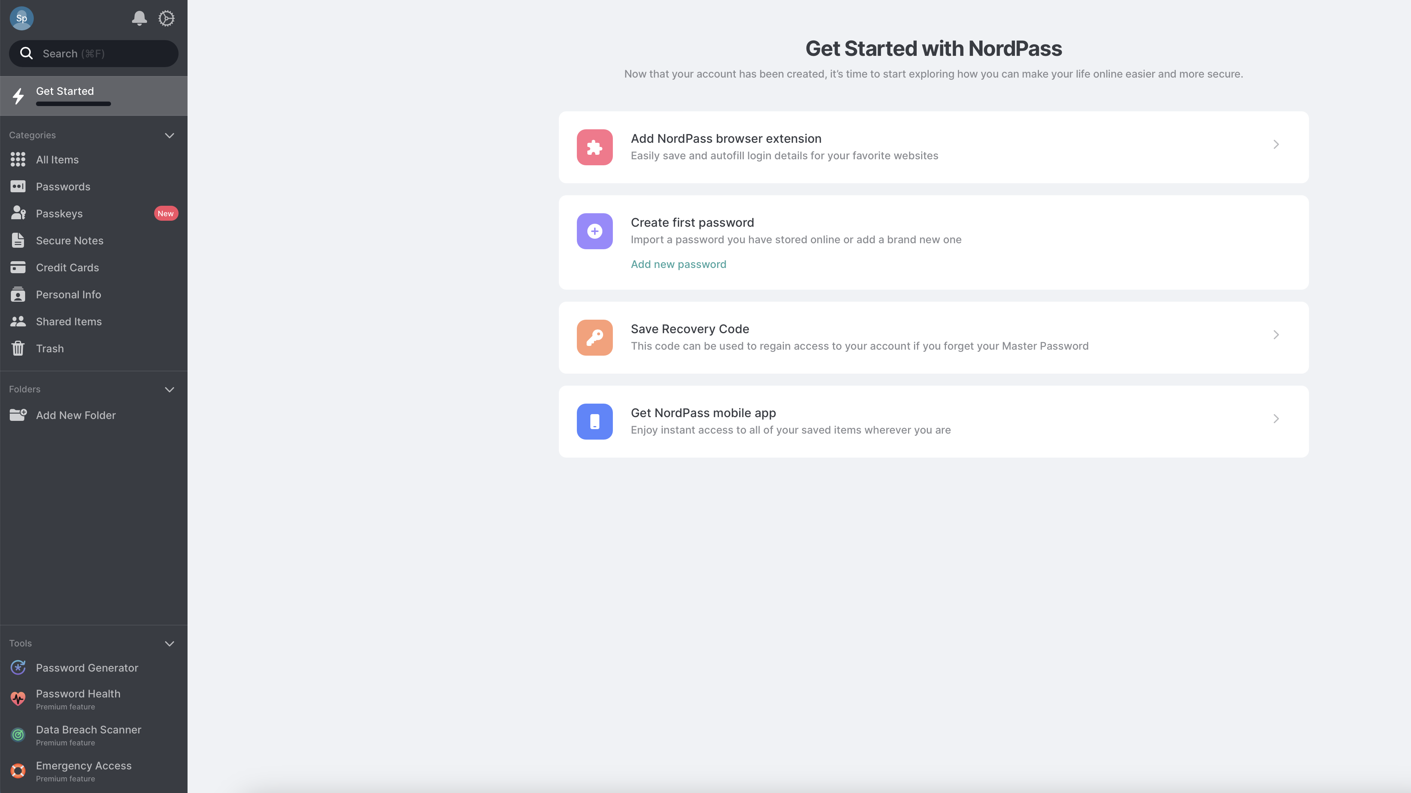Click the pink browser extension puzzle icon

point(594,147)
